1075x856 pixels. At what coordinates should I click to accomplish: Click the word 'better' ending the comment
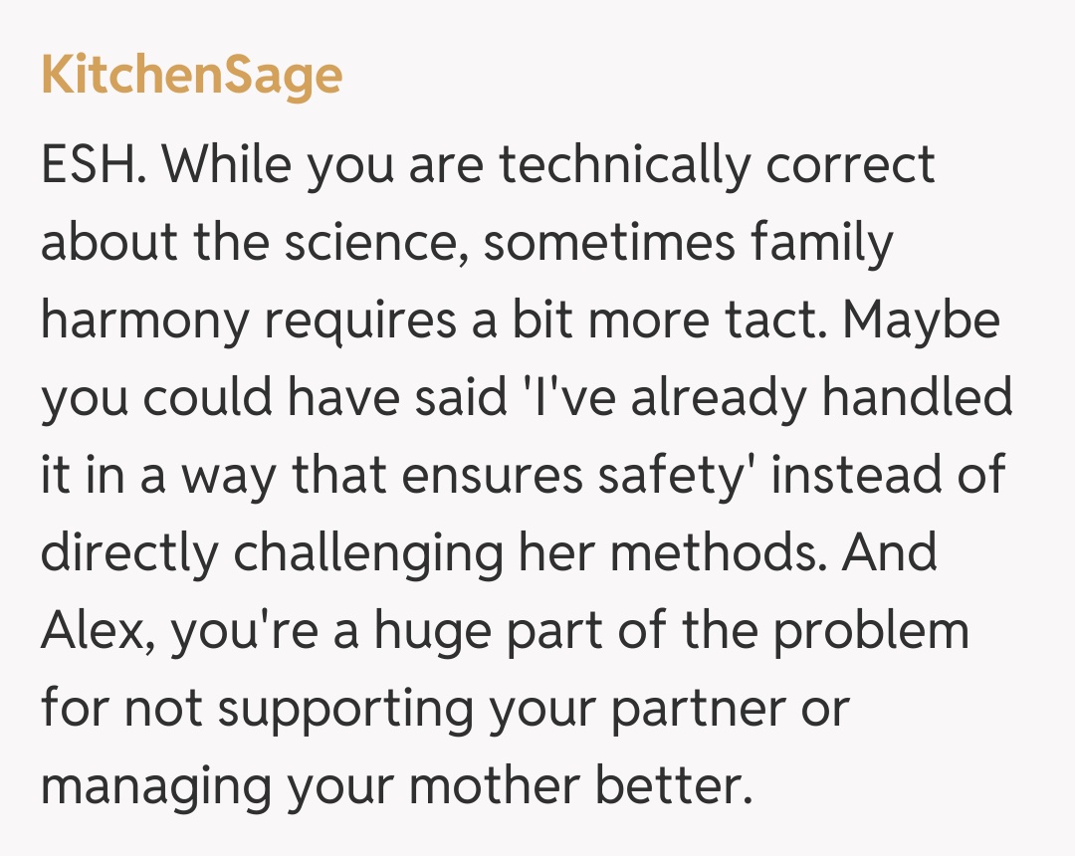671,785
